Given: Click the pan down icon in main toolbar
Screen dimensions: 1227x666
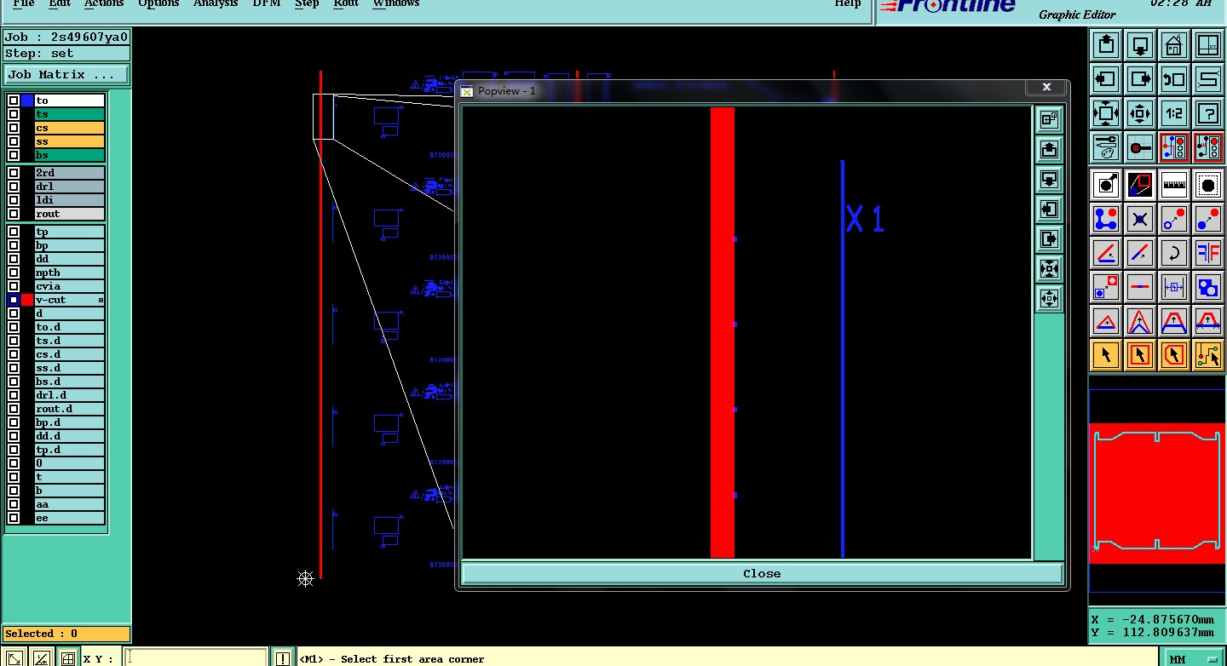Looking at the screenshot, I should point(1140,45).
